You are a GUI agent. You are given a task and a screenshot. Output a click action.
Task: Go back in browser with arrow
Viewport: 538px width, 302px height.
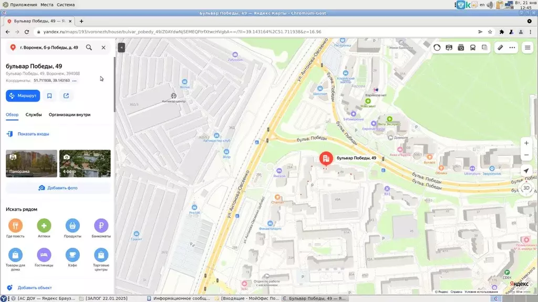(x=7, y=32)
